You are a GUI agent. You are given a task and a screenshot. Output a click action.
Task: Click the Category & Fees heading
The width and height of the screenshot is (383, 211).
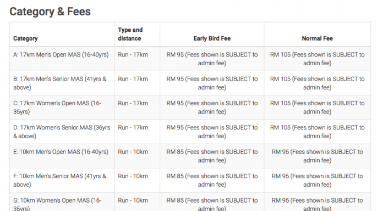[50, 12]
